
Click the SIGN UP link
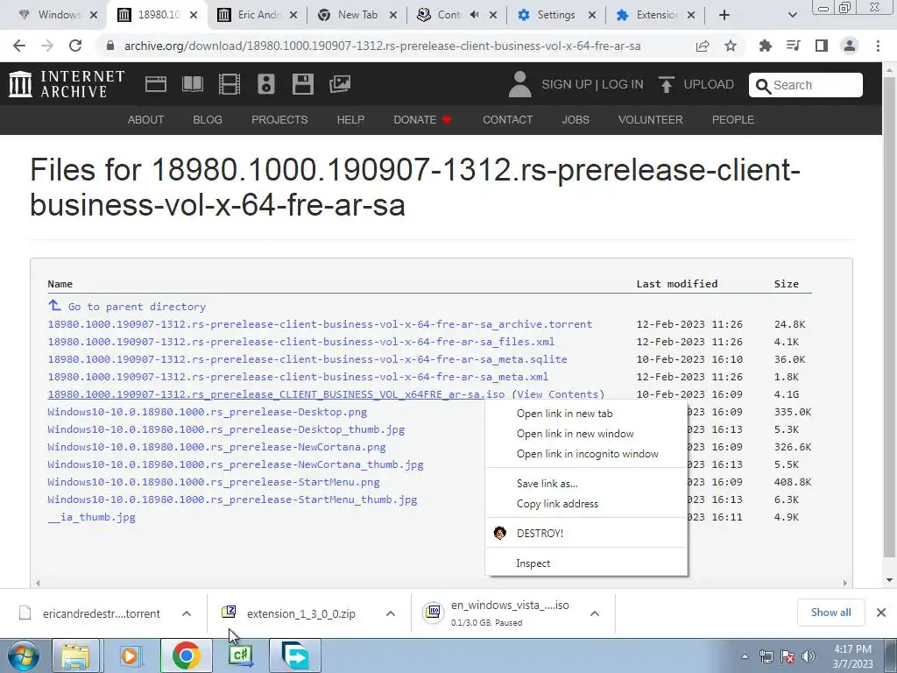567,84
